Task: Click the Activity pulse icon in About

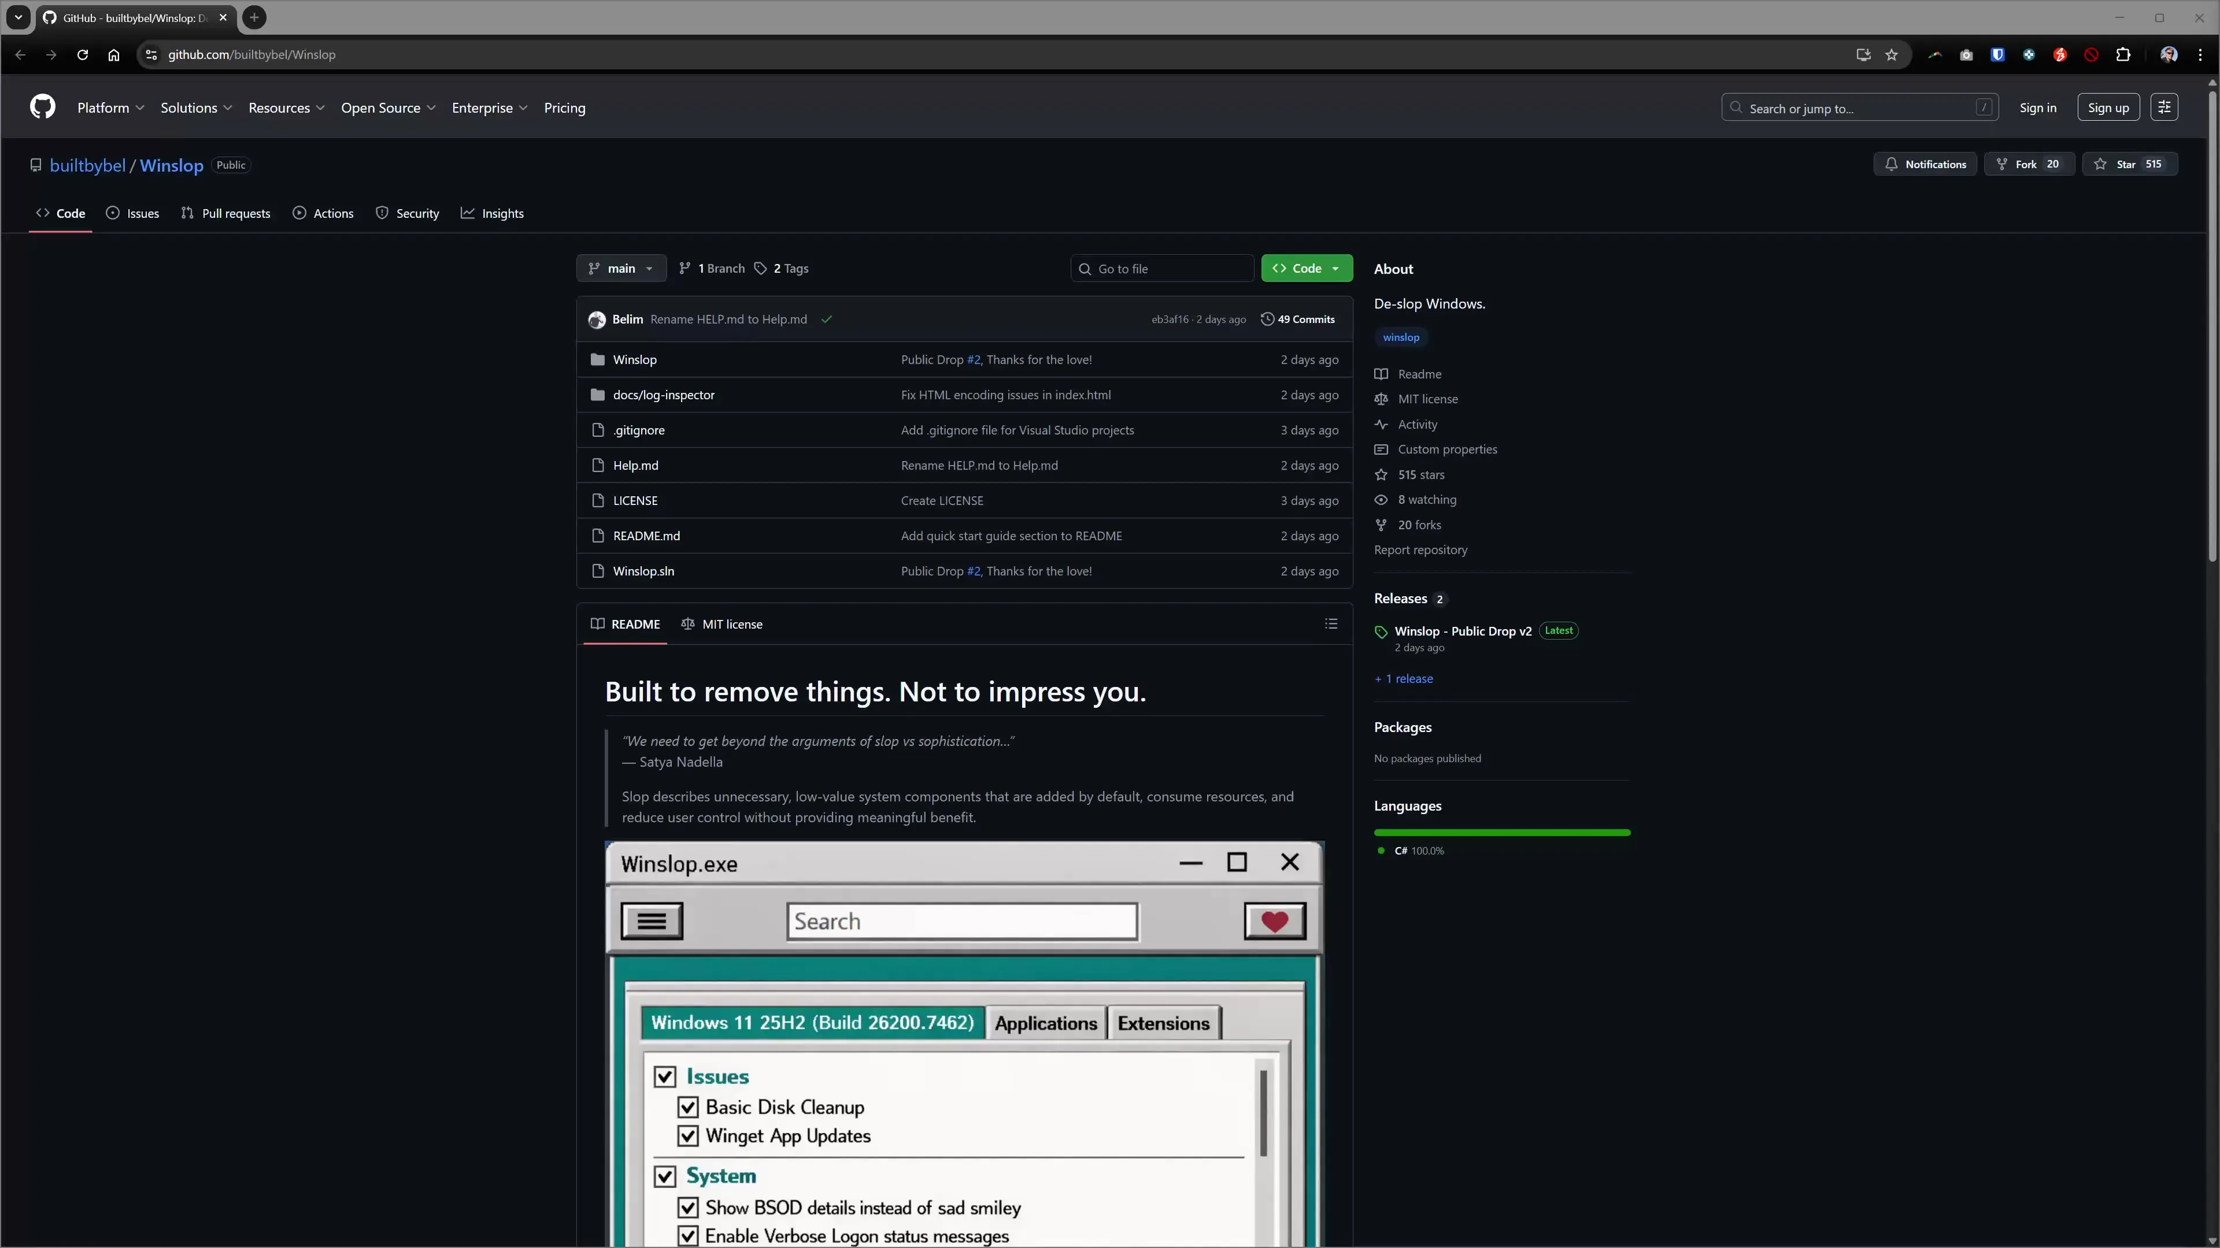Action: pos(1381,425)
